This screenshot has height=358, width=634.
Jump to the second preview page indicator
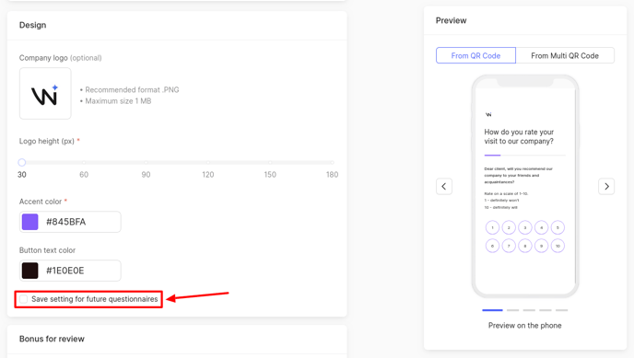pyautogui.click(x=512, y=310)
